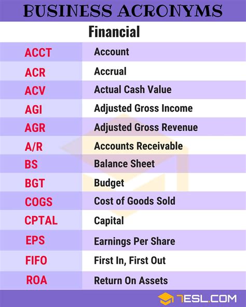
Task: Select the Budget definition
Action: [x=109, y=183]
